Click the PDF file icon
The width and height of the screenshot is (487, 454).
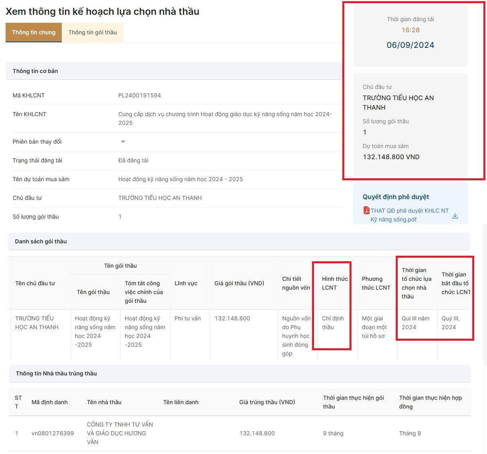click(x=366, y=210)
